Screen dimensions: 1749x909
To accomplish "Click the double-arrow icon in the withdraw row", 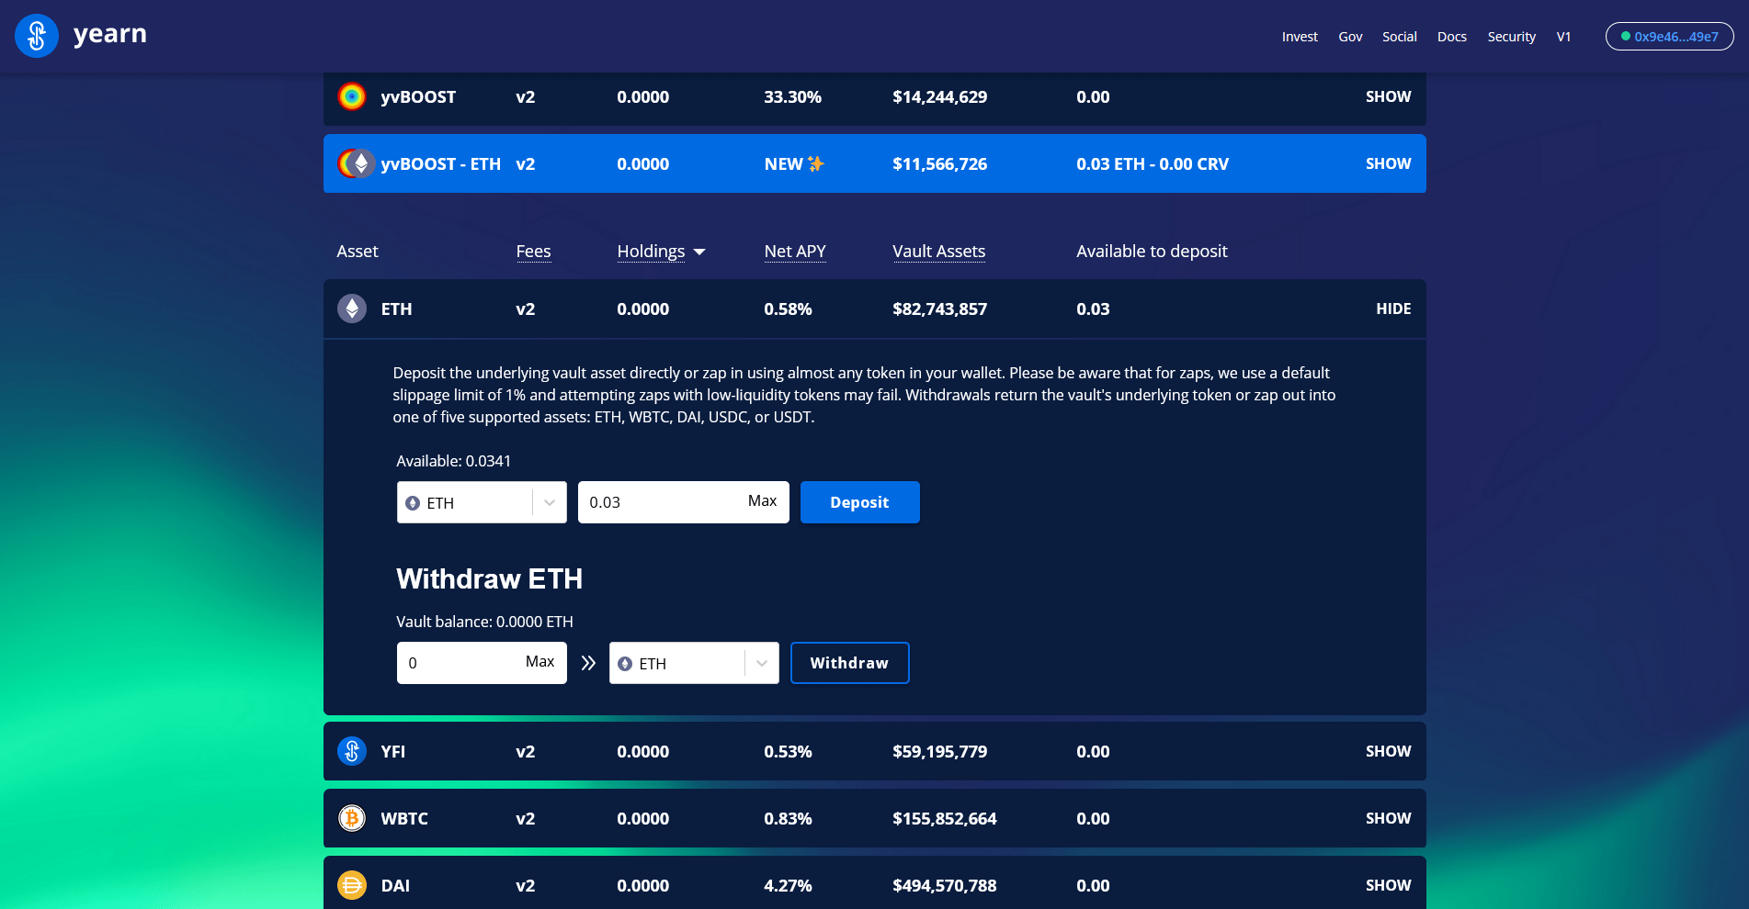I will (x=588, y=663).
